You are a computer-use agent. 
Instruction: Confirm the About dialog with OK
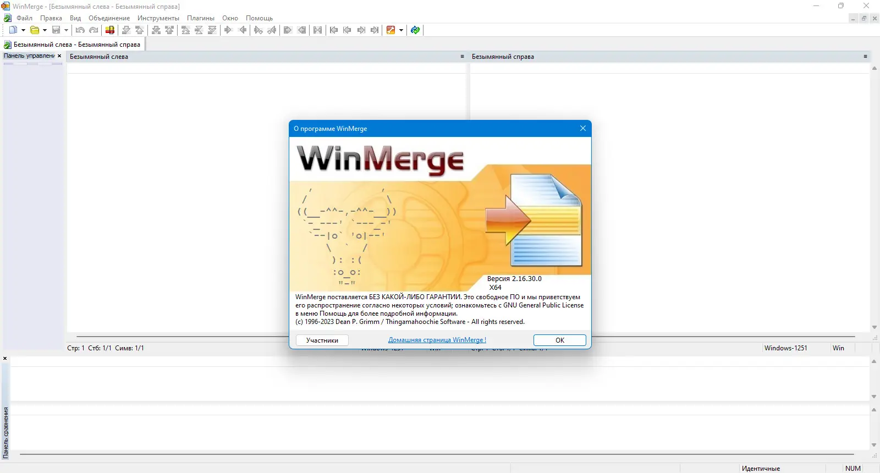point(560,340)
